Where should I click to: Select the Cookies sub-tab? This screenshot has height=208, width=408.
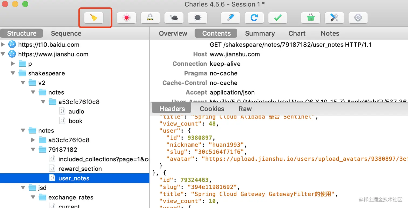click(212, 109)
